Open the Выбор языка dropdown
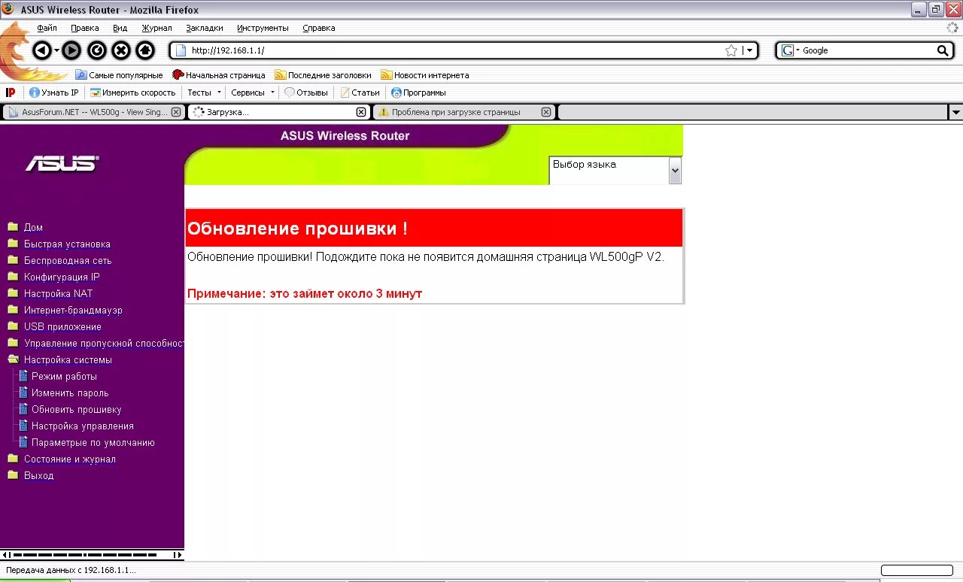 click(615, 170)
